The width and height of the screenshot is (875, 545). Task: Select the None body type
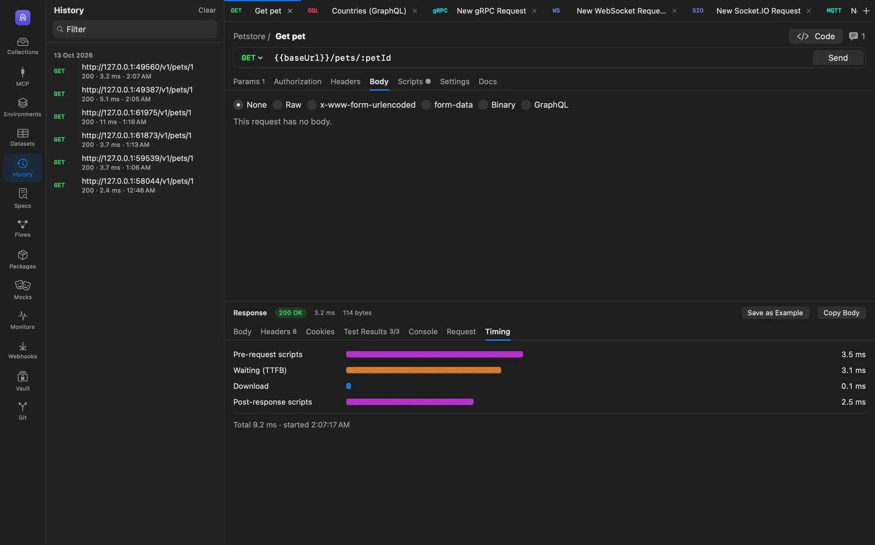coord(250,105)
